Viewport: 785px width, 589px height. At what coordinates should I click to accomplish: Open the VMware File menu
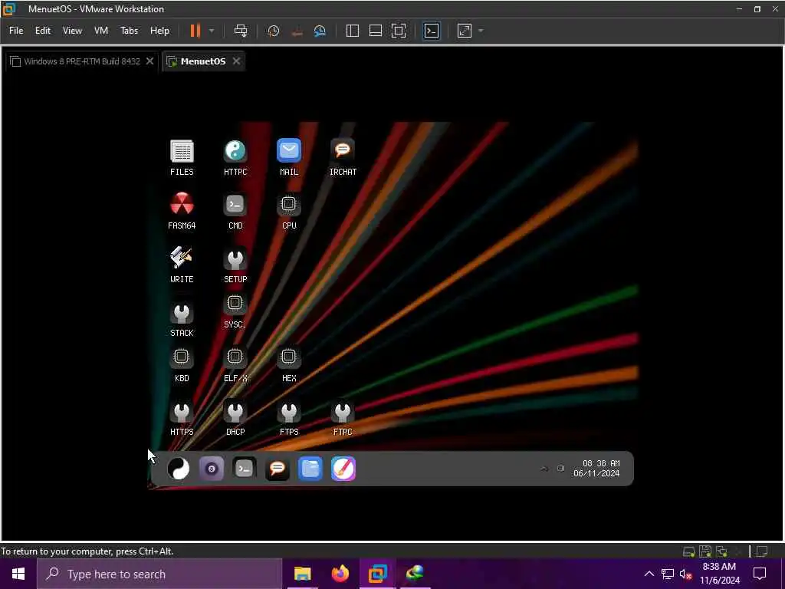[16, 31]
